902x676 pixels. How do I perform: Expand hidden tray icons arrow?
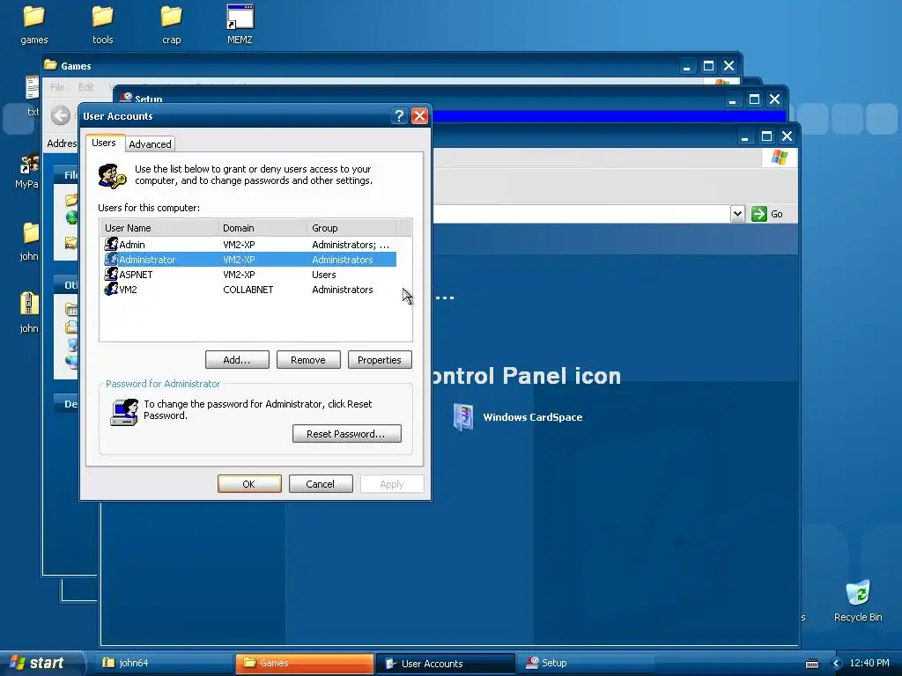click(837, 664)
